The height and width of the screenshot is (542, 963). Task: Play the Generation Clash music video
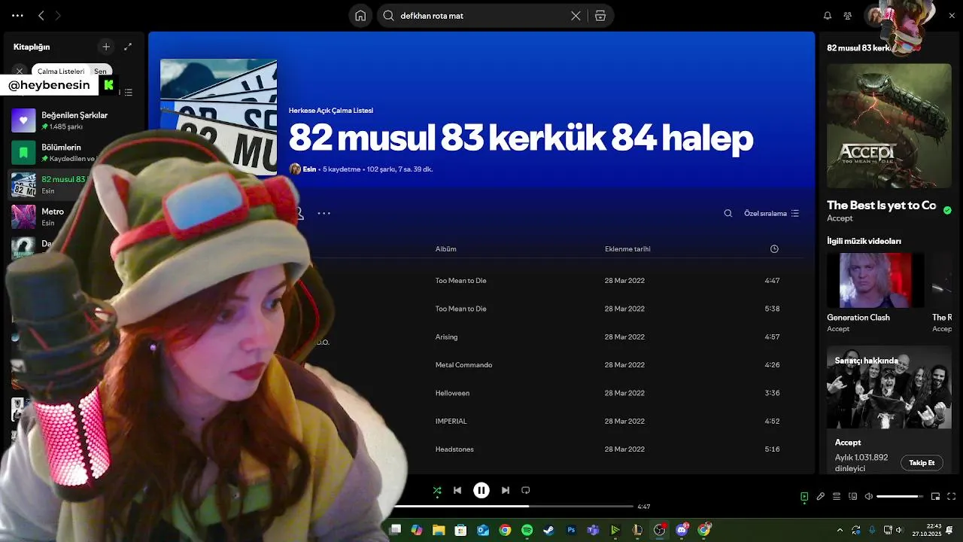(875, 280)
